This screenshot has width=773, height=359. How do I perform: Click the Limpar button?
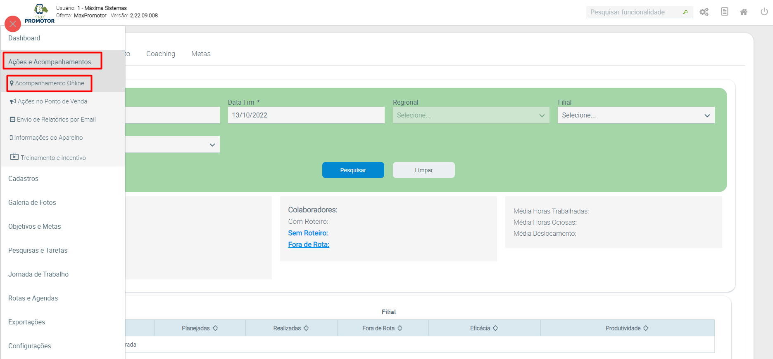pyautogui.click(x=423, y=170)
